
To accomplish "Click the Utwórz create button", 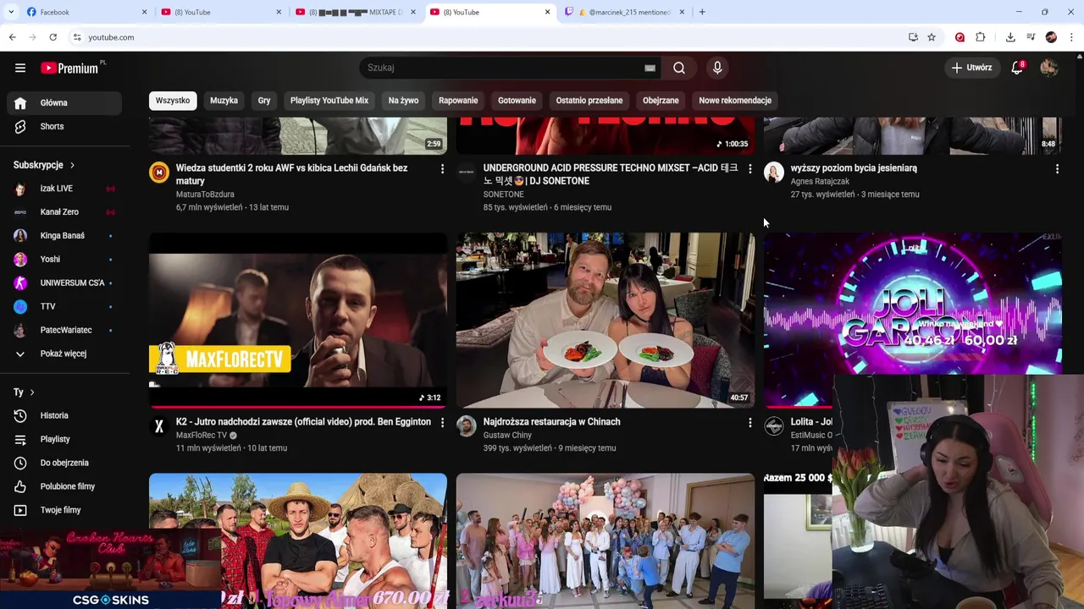I will click(972, 68).
